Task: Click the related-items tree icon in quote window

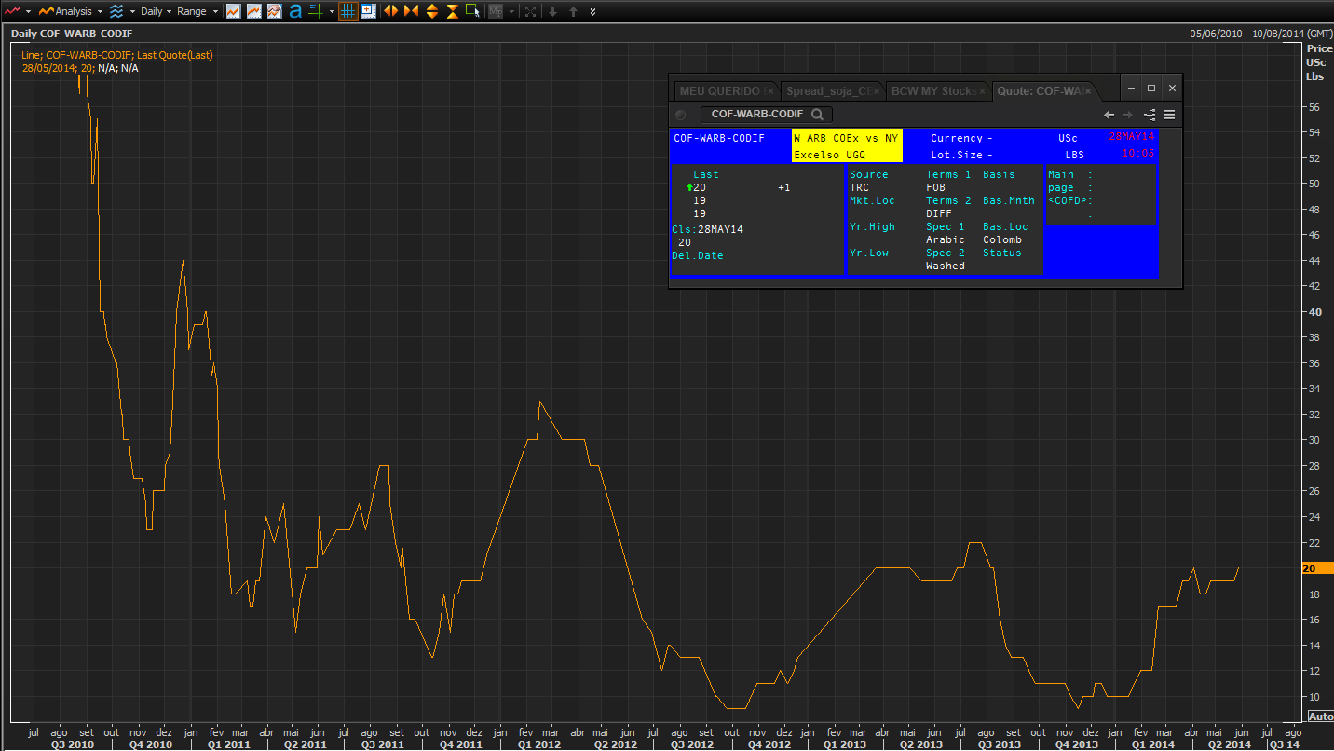Action: [1149, 115]
